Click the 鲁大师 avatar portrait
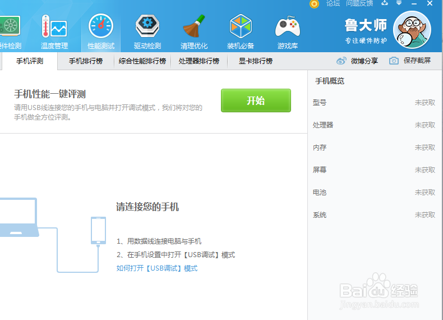The width and height of the screenshot is (443, 320). (x=412, y=30)
